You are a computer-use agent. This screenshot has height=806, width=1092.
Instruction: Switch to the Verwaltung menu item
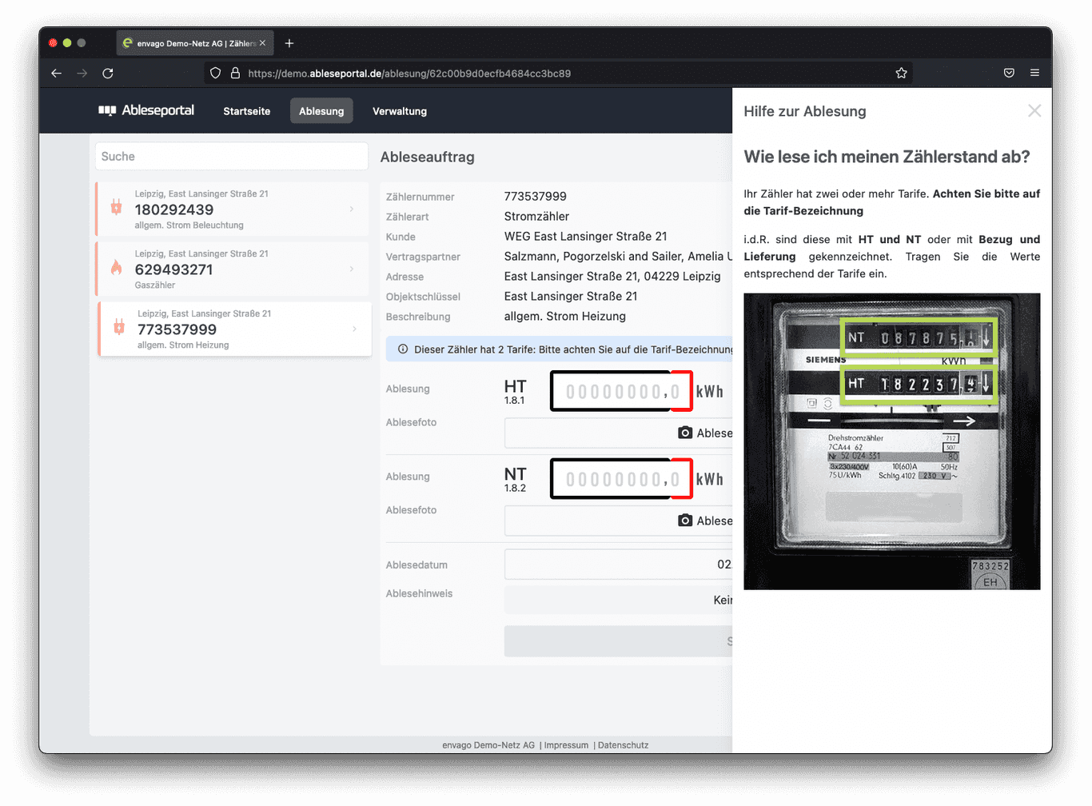tap(400, 111)
